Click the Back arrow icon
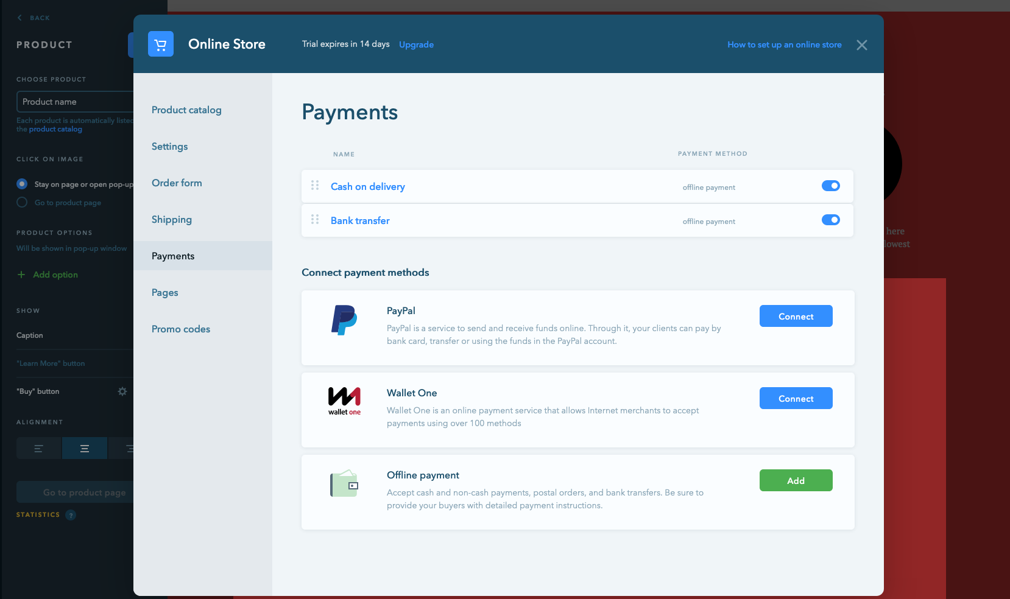 pyautogui.click(x=19, y=18)
